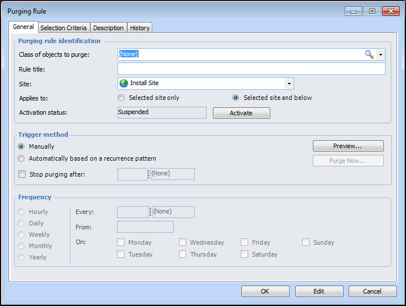Enable the 'Stop purging after' checkbox
406x306 pixels.
point(22,174)
